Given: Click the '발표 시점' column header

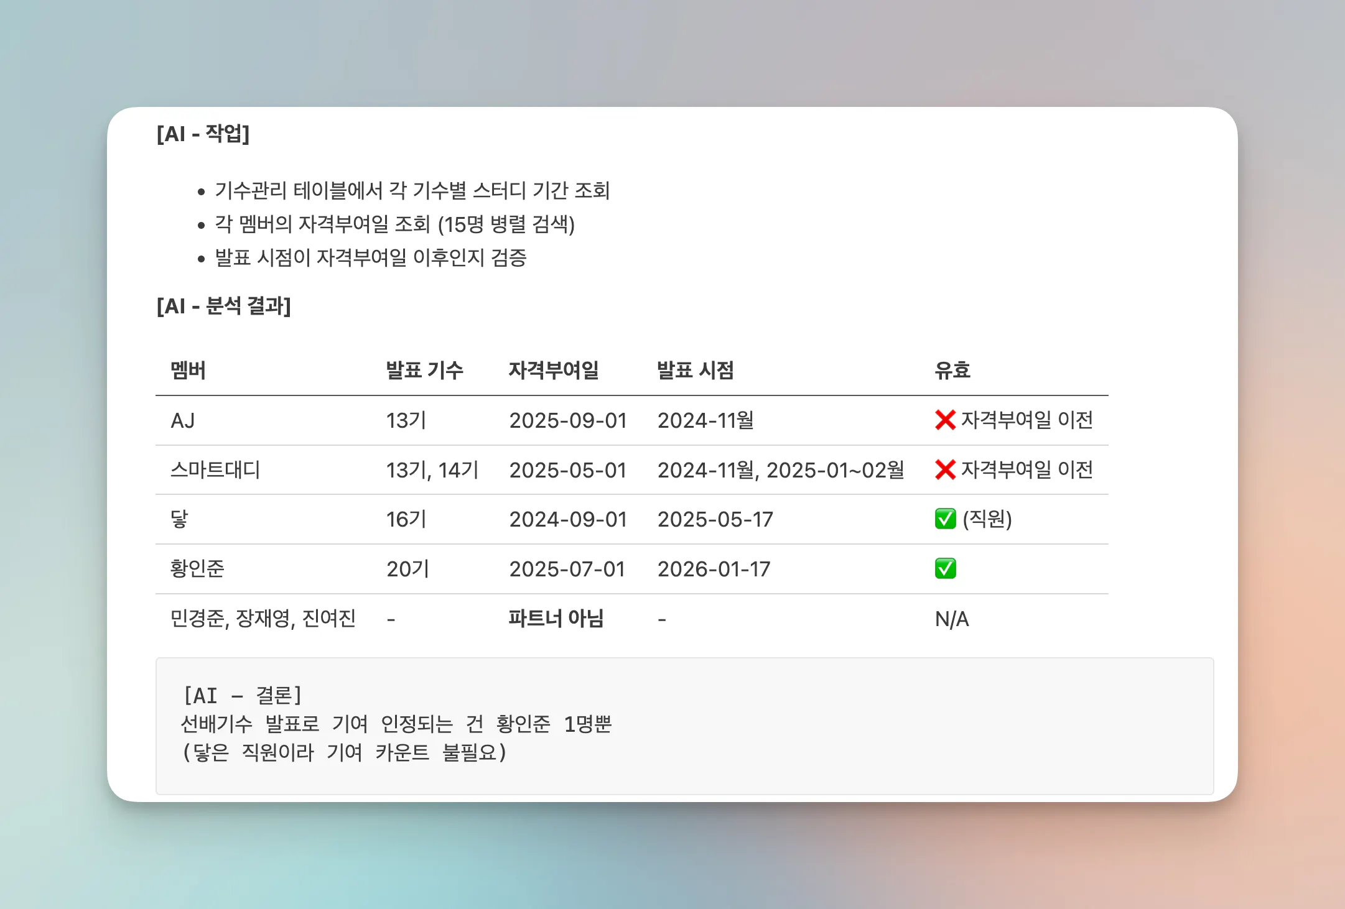Looking at the screenshot, I should pyautogui.click(x=696, y=371).
